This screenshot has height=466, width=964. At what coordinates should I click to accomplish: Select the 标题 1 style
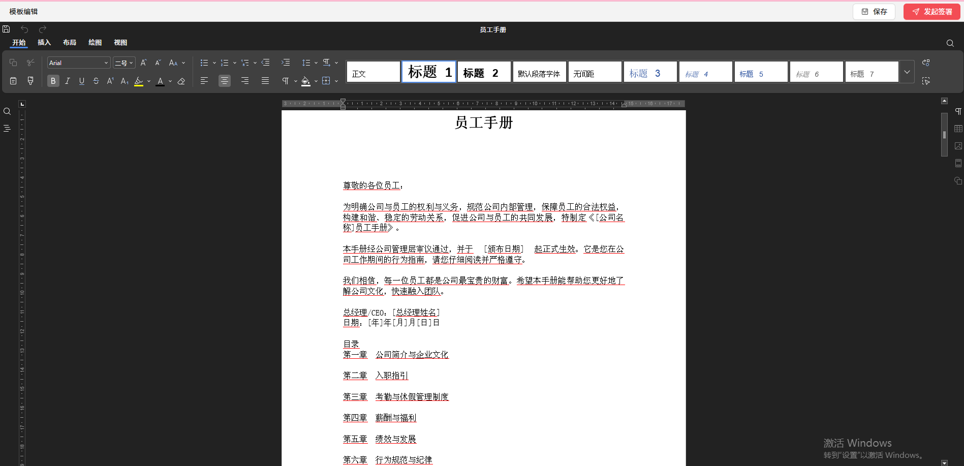pyautogui.click(x=429, y=72)
